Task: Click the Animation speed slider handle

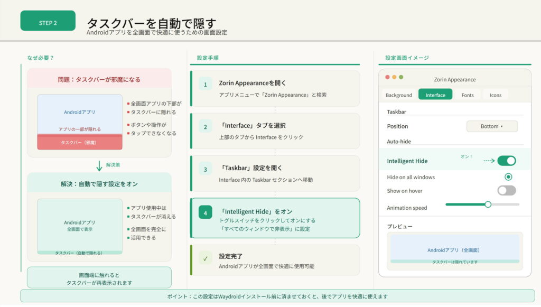Action: coord(488,204)
